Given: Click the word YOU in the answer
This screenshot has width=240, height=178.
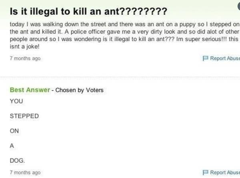Looking at the screenshot, I should 16,101.
